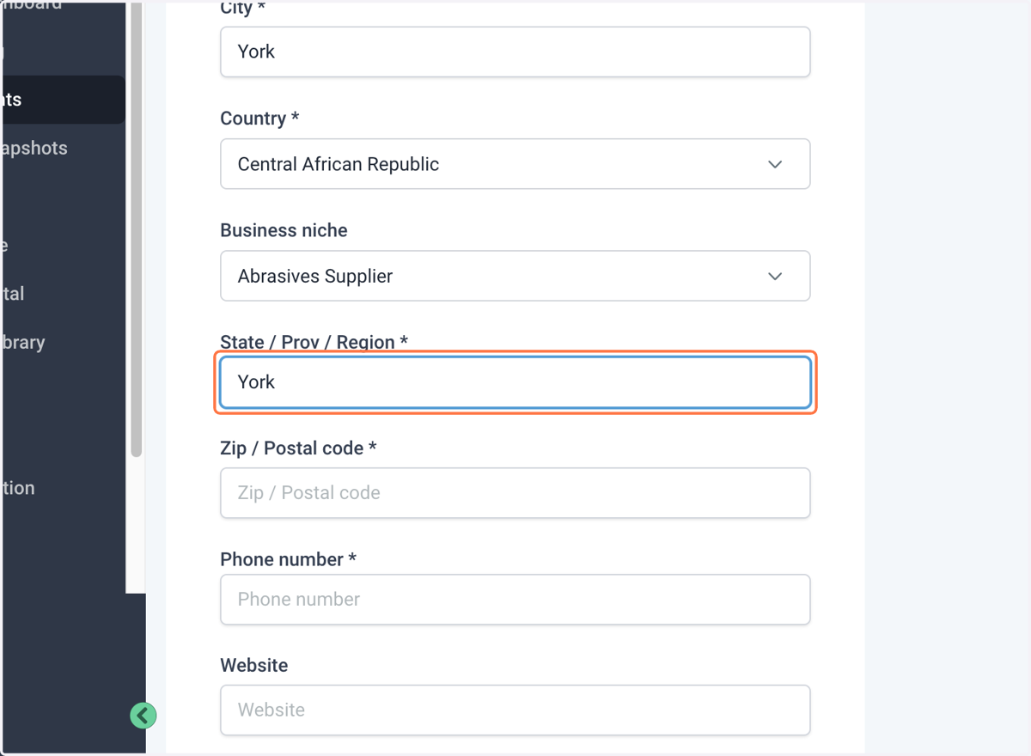Click the City field containing York
The image size is (1031, 756).
click(x=515, y=52)
